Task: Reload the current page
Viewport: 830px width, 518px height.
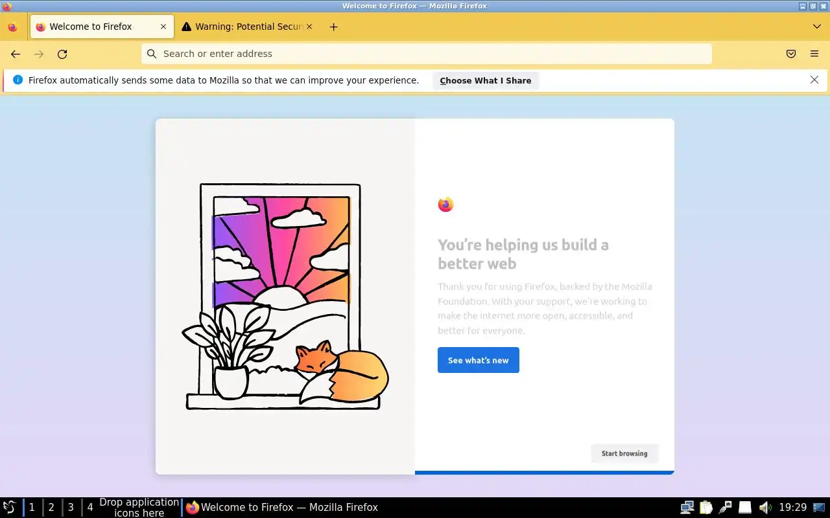Action: tap(62, 54)
